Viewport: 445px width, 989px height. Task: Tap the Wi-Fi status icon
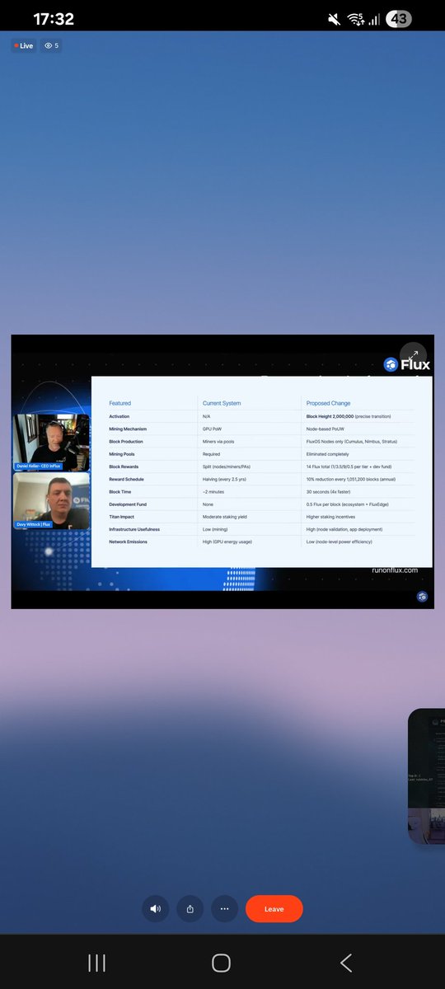[x=355, y=18]
